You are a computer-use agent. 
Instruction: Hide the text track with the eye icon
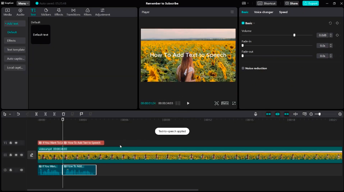[x=16, y=143]
